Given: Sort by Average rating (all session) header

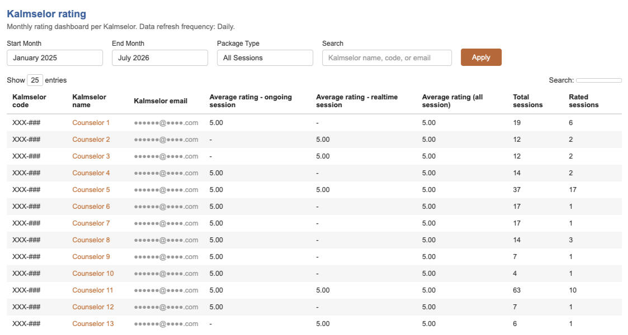Looking at the screenshot, I should [x=452, y=100].
